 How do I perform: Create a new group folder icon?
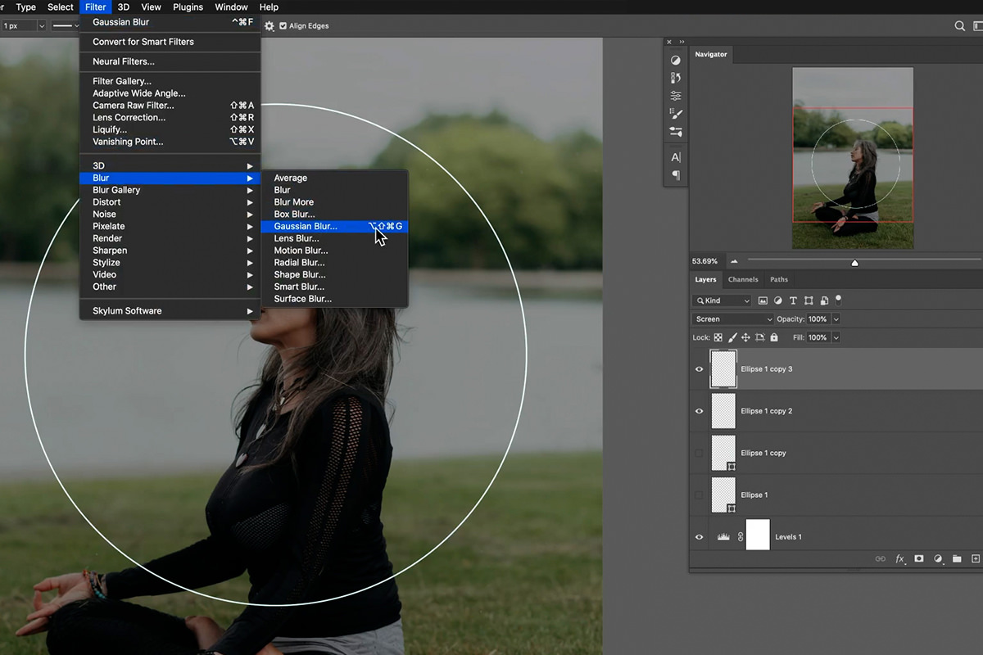[957, 558]
